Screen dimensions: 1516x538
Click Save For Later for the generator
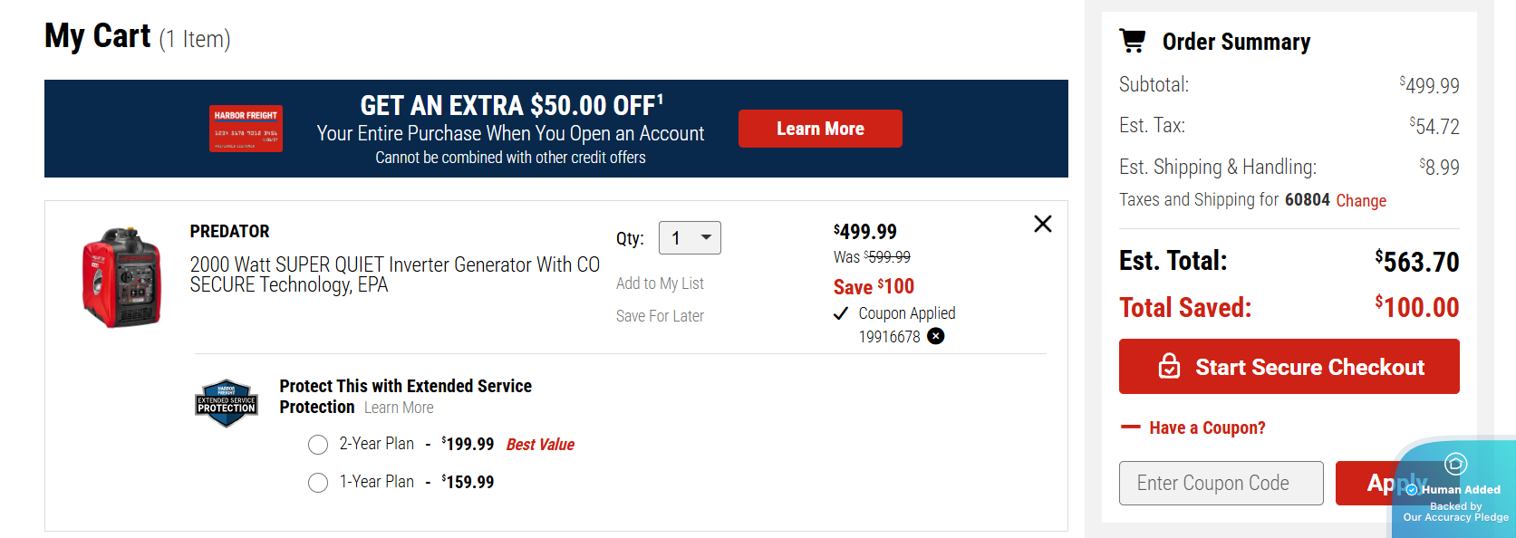coord(660,315)
